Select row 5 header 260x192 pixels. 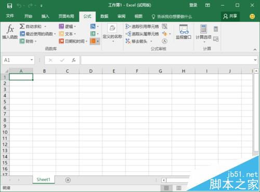point(5,102)
